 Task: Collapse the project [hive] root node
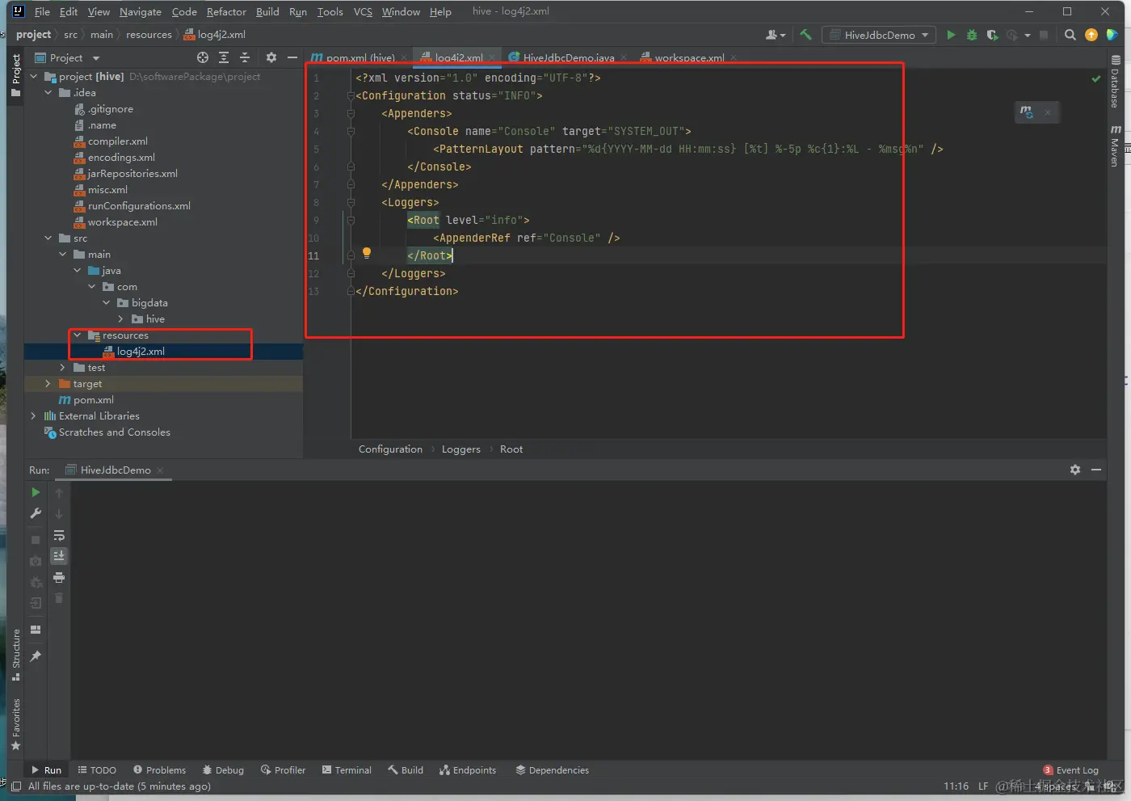(34, 77)
